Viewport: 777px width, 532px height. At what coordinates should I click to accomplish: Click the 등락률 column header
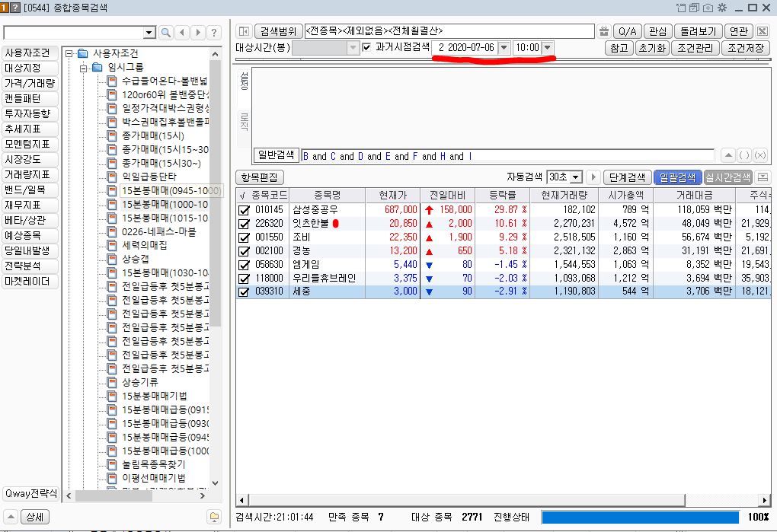click(502, 196)
